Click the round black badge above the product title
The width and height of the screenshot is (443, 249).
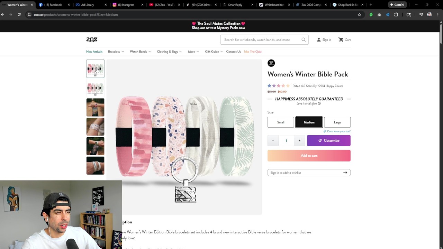(x=271, y=63)
